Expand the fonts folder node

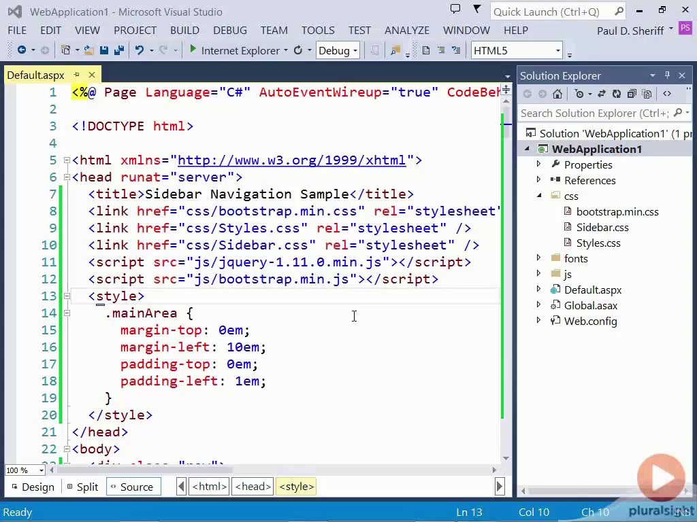point(539,258)
